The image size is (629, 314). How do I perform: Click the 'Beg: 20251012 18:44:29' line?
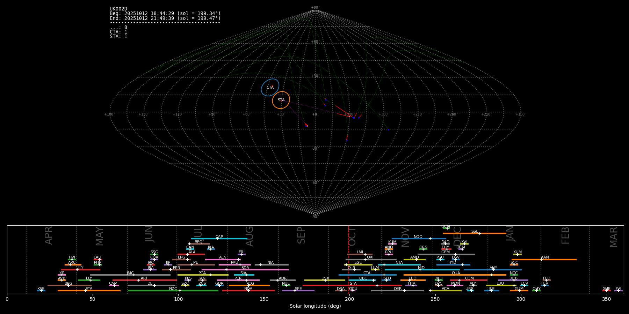click(x=165, y=14)
